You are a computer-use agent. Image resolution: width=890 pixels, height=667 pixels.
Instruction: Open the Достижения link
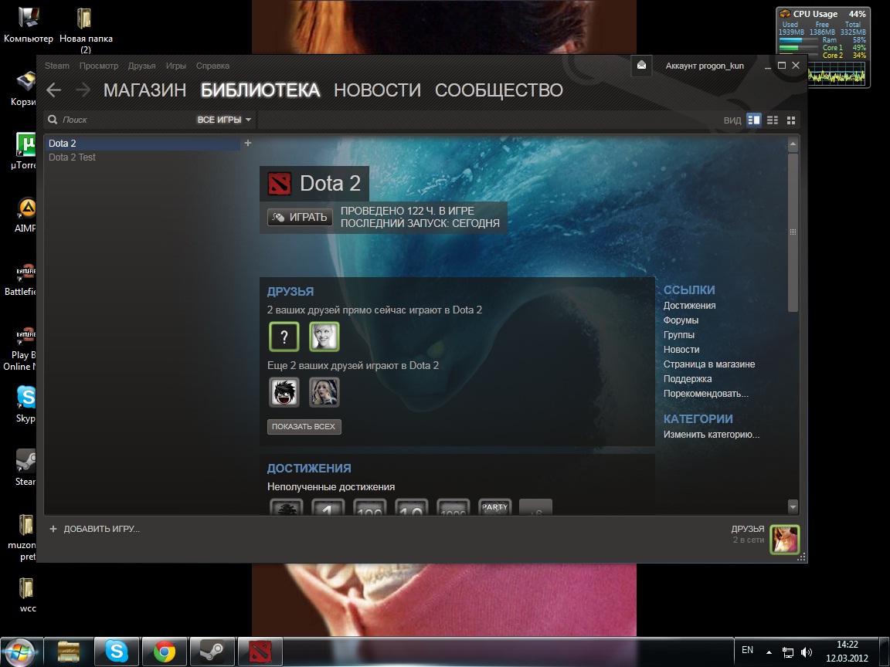tap(690, 305)
